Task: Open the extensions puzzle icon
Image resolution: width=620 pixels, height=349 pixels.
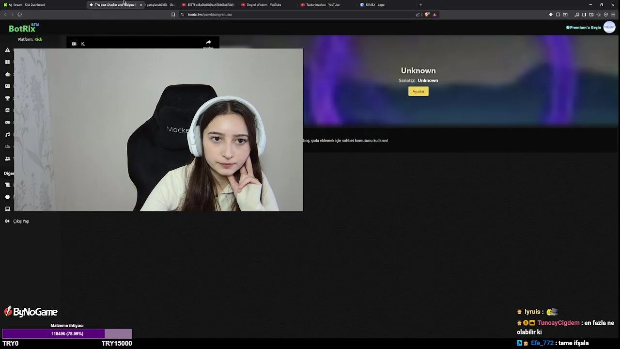Action: point(558,15)
